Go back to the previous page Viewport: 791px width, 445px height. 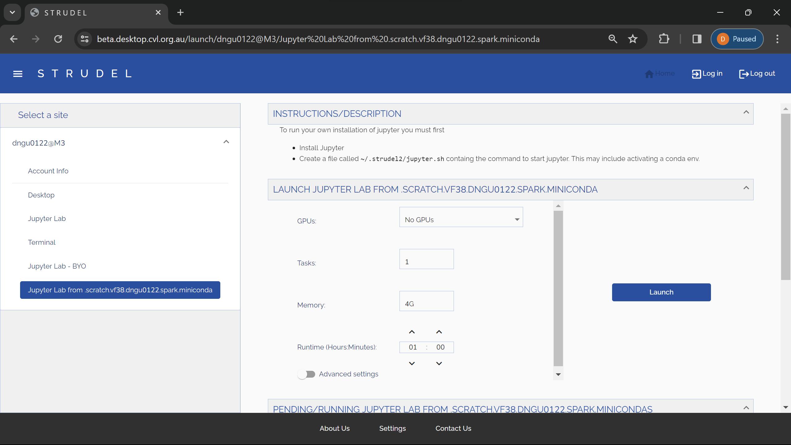click(x=14, y=39)
